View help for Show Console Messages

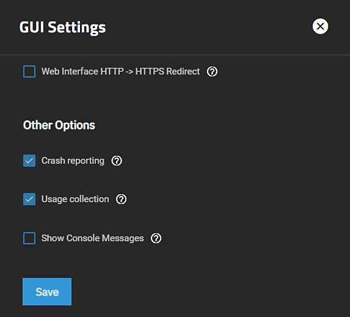pos(156,238)
